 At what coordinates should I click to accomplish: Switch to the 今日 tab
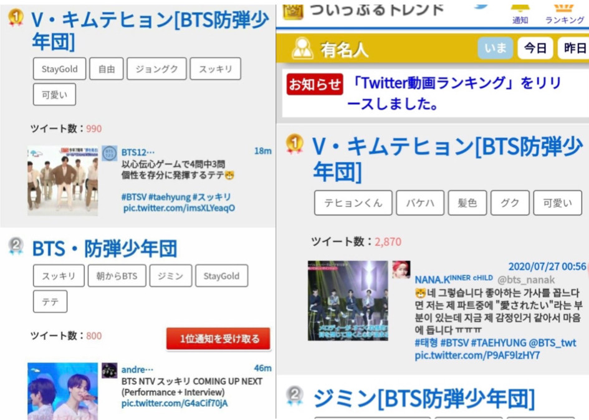tap(535, 48)
